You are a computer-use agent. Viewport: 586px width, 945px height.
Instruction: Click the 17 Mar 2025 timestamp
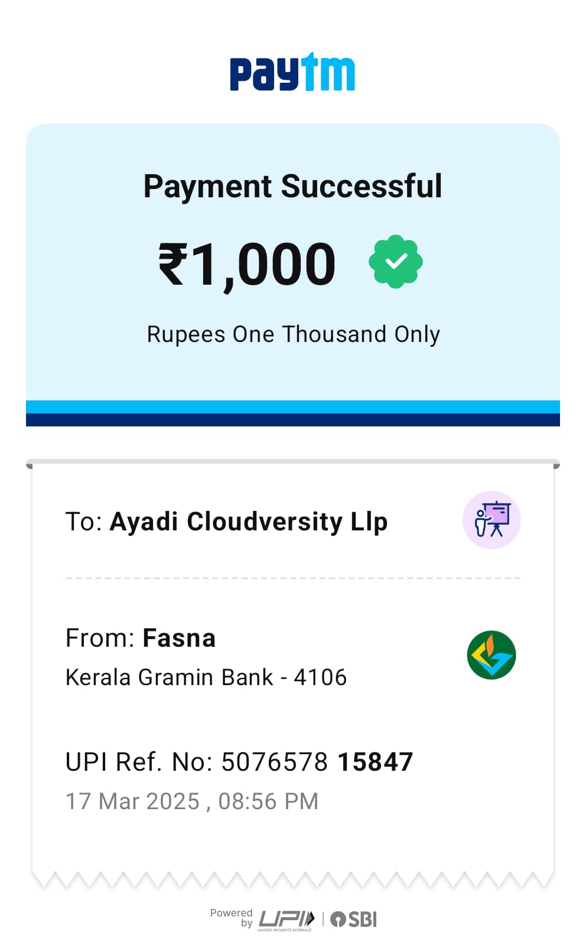(x=192, y=801)
